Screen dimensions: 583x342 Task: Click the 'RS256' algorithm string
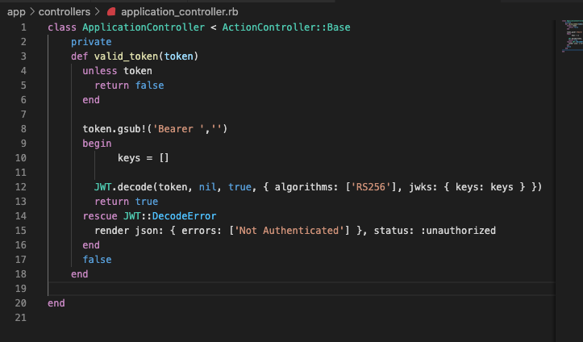[374, 187]
